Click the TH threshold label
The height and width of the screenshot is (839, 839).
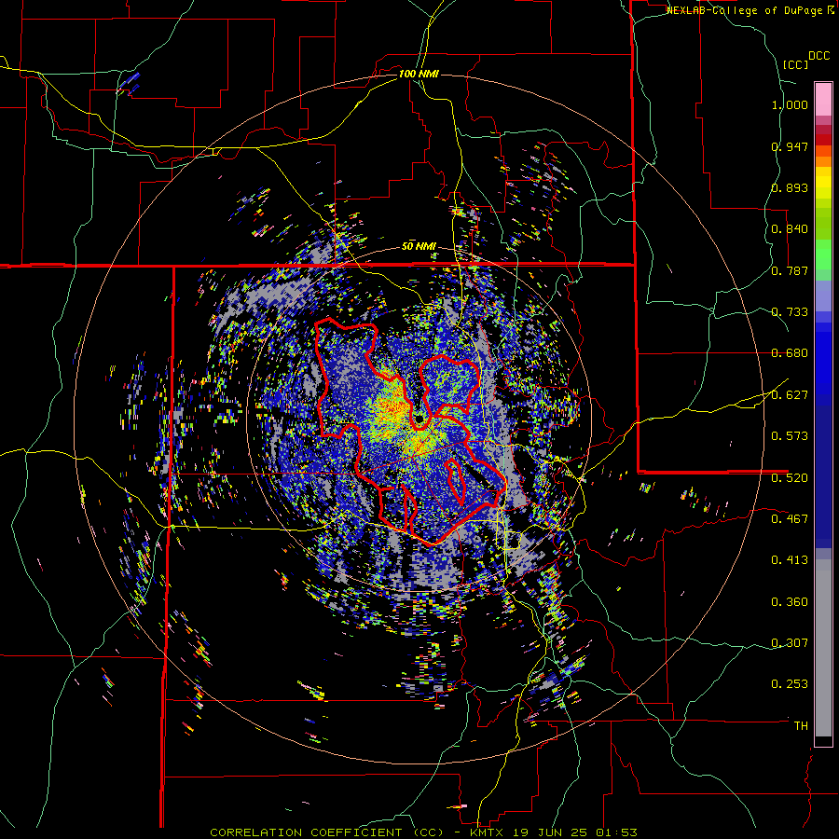(801, 726)
